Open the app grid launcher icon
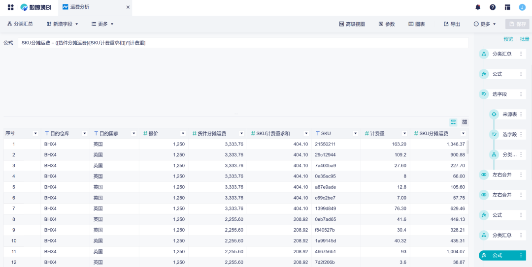Image resolution: width=532 pixels, height=267 pixels. click(10, 7)
